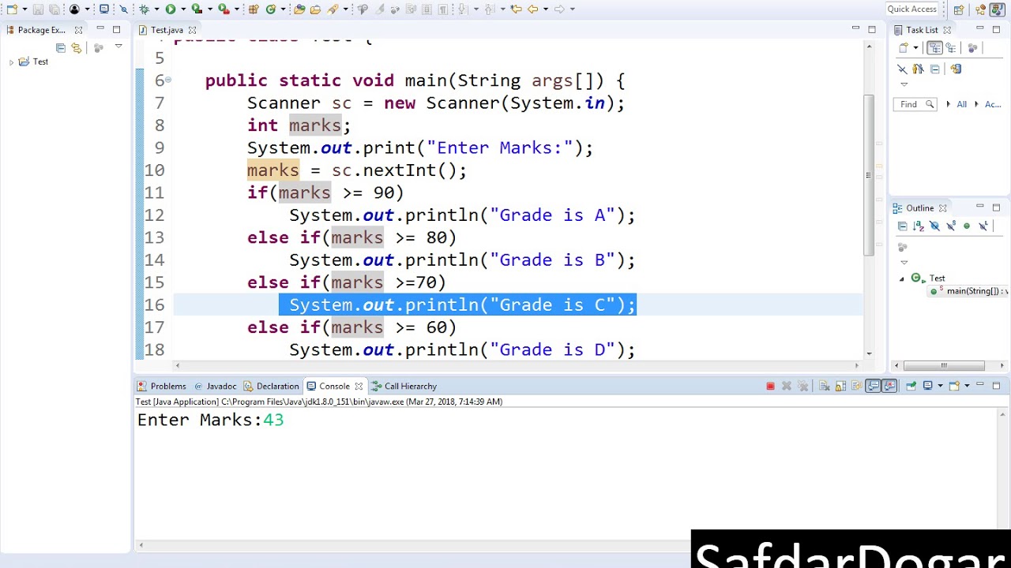Image resolution: width=1011 pixels, height=568 pixels.
Task: Toggle Hide Static Members in Outline
Action: (x=951, y=226)
